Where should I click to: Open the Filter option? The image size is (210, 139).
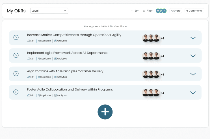148,11
